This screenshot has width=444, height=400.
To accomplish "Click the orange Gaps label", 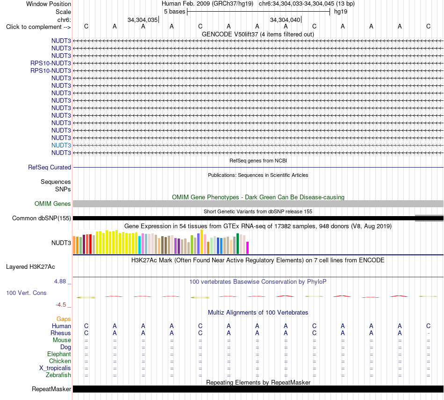I will (64, 319).
